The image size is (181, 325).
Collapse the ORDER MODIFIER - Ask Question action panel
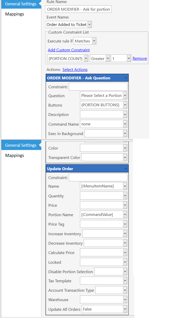(x=126, y=78)
